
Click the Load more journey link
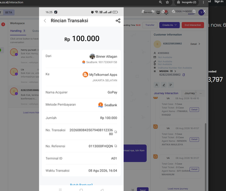pos(178,189)
